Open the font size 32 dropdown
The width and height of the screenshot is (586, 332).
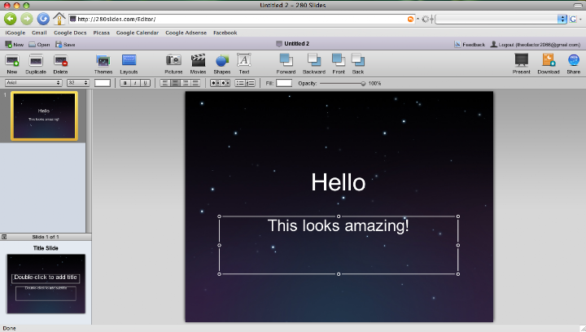point(78,83)
